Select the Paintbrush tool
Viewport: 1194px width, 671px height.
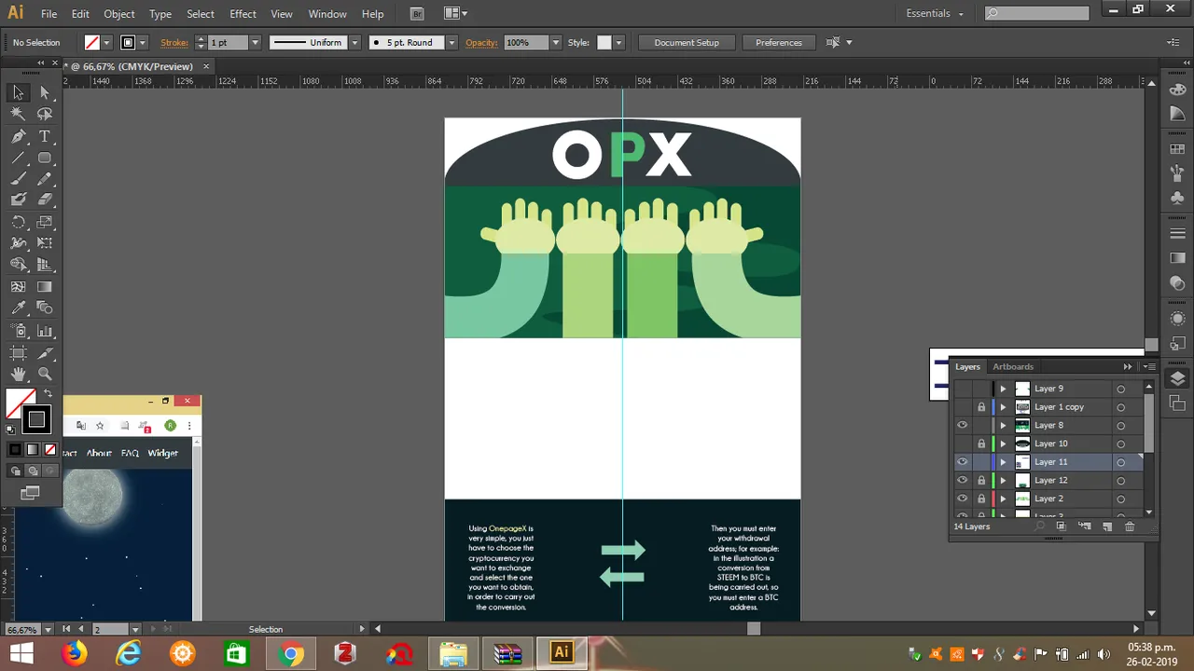pos(18,179)
